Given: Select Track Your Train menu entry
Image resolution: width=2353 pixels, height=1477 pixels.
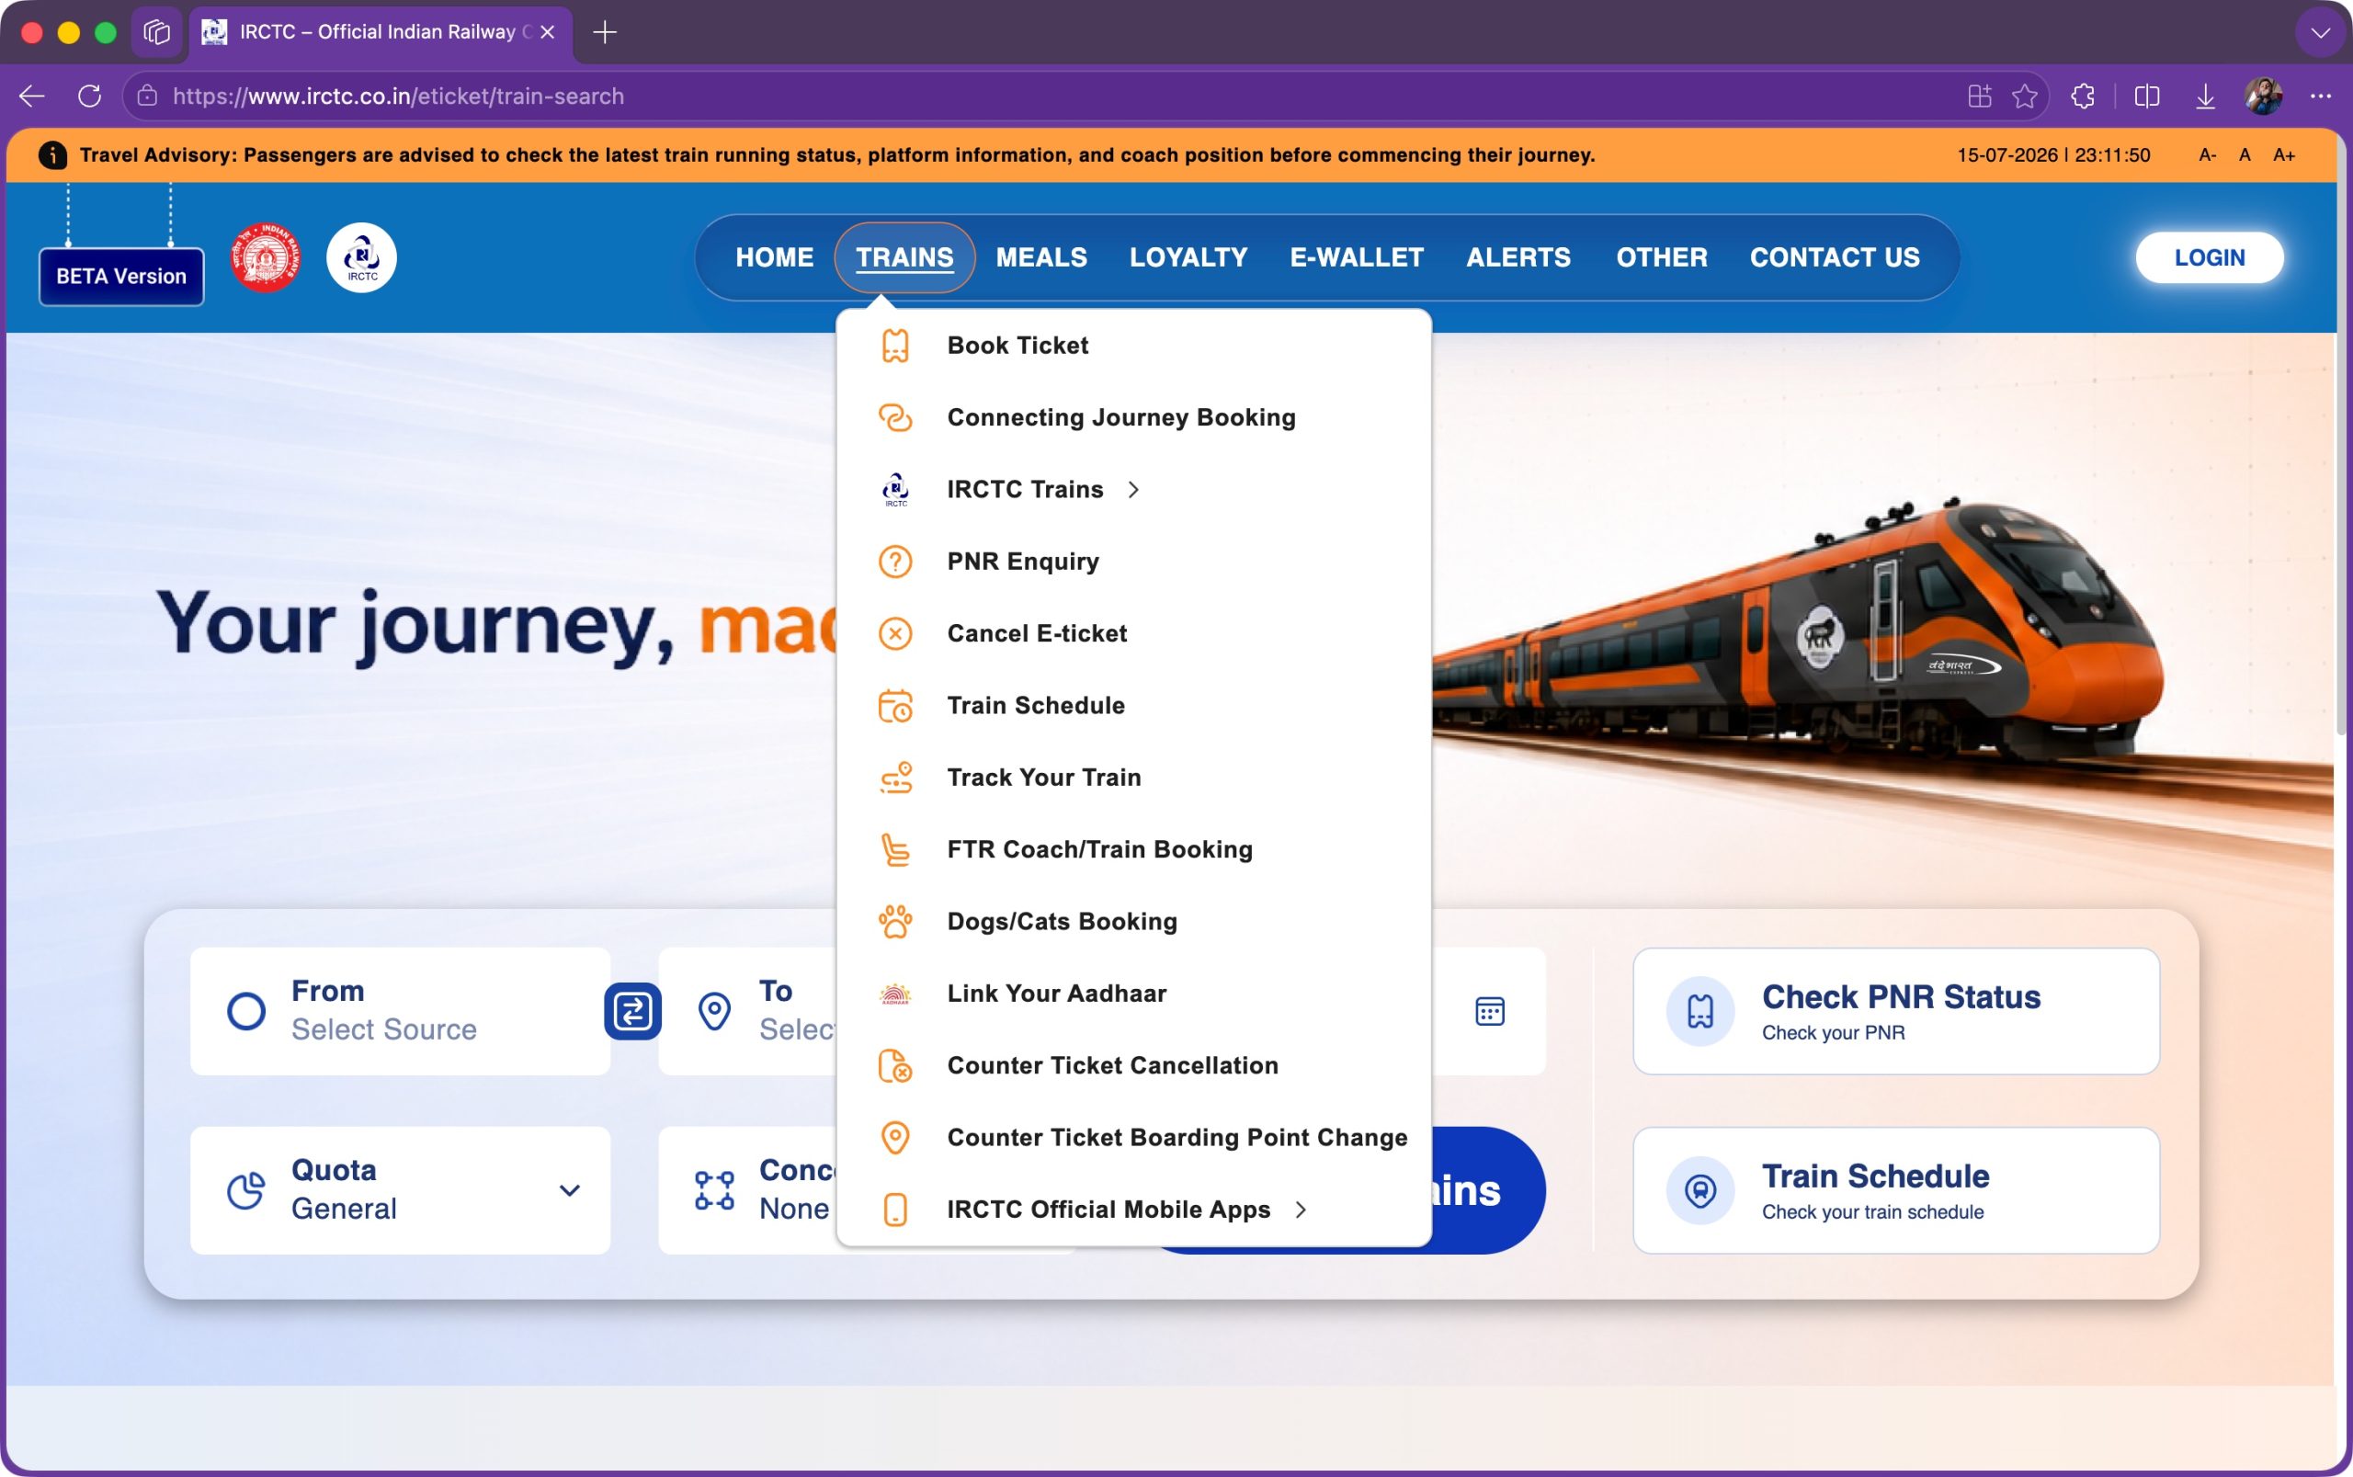Looking at the screenshot, I should point(1134,778).
